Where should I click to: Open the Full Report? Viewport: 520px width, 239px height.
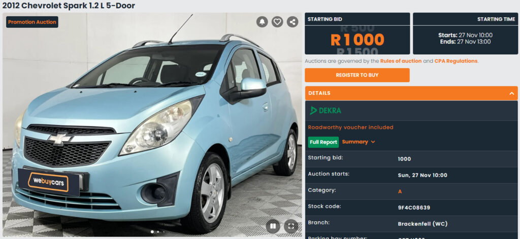pyautogui.click(x=323, y=142)
